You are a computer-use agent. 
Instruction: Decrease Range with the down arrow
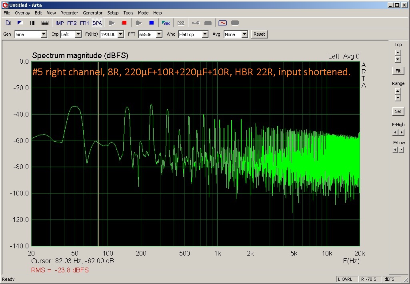click(x=398, y=98)
